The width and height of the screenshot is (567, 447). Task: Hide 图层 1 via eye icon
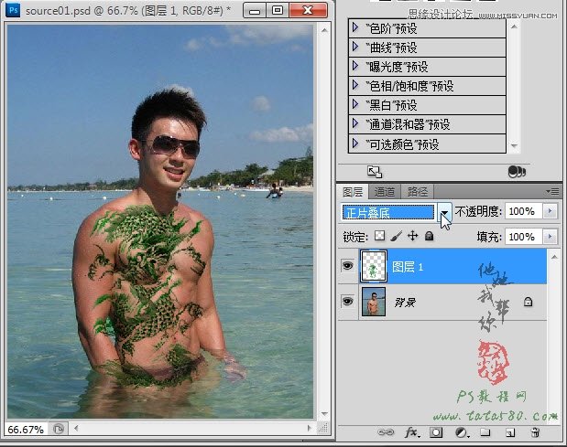tap(347, 266)
